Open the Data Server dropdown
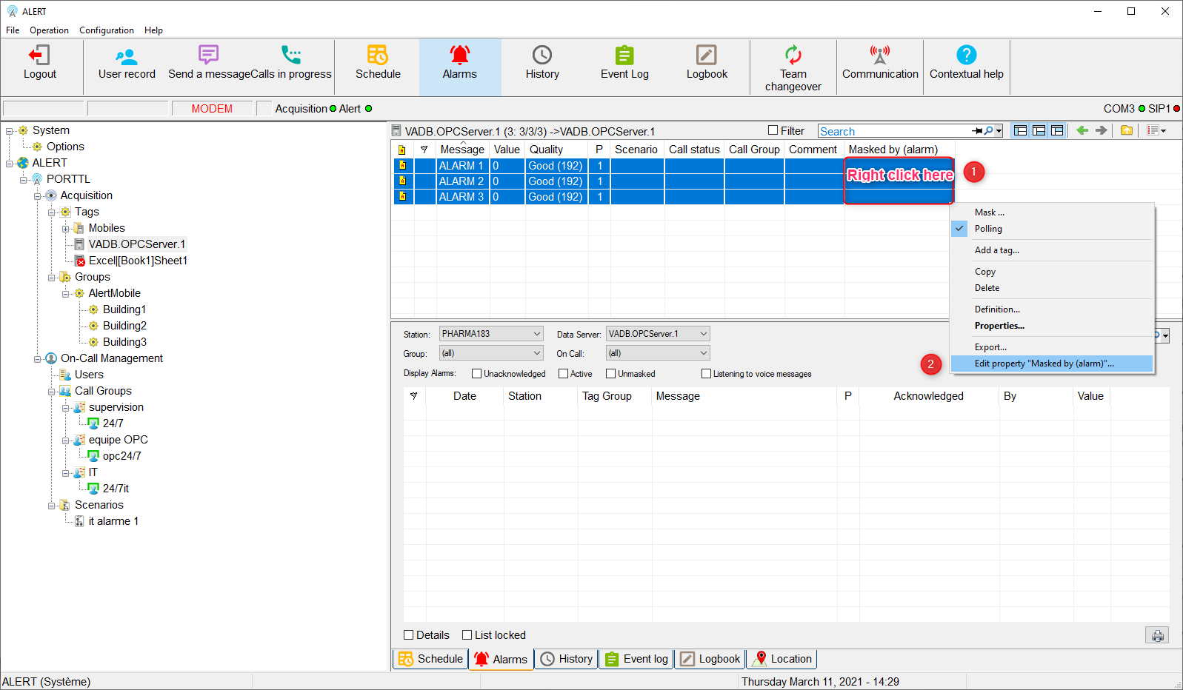1183x690 pixels. [658, 334]
